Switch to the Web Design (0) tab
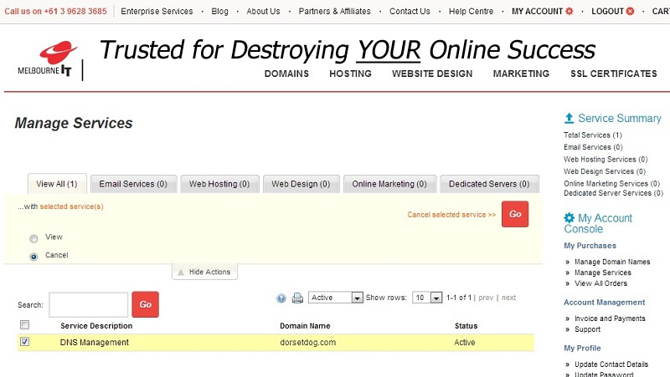This screenshot has width=670, height=377. tap(301, 184)
